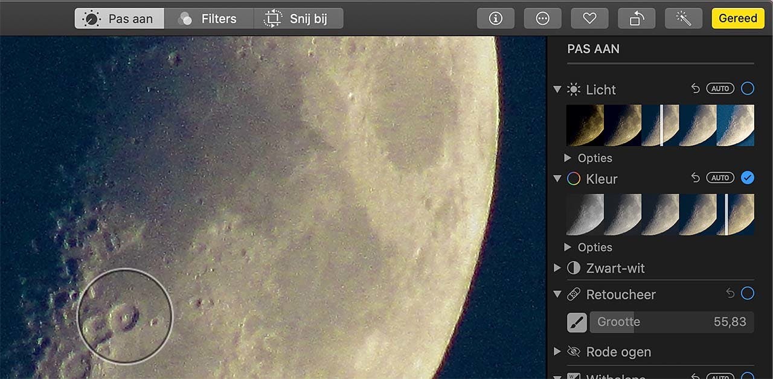Screen dimensions: 773x379
Task: Click AUTO button for Kleur
Action: point(720,178)
